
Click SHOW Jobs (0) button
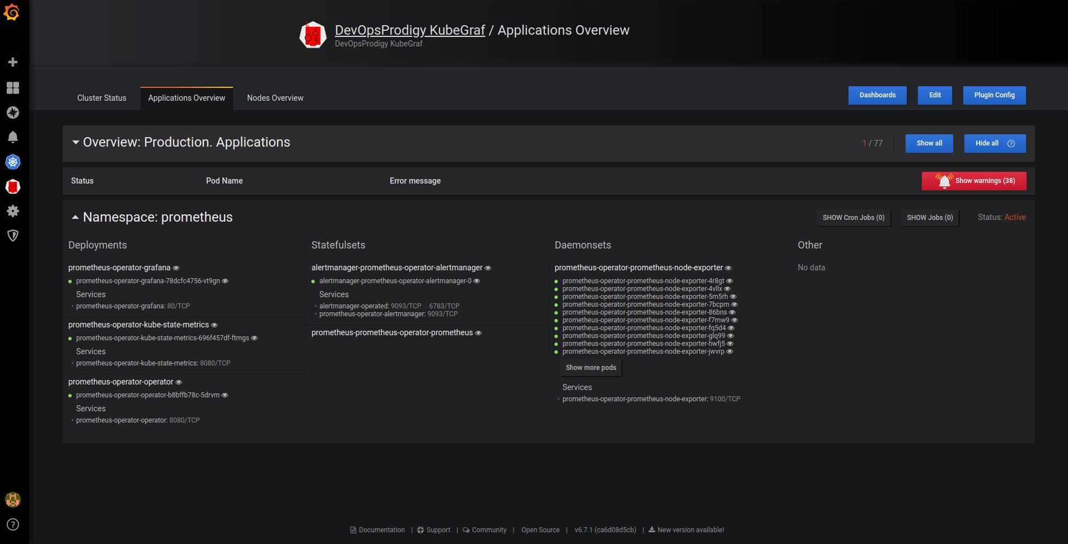(x=930, y=218)
